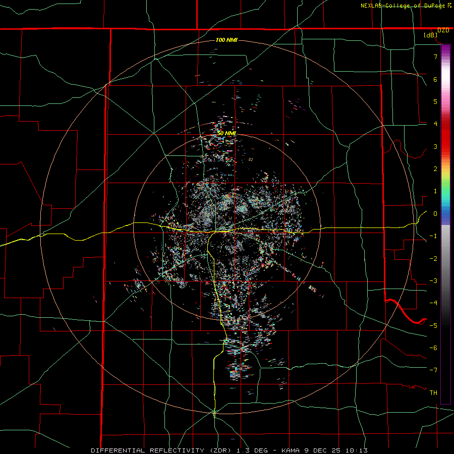This screenshot has width=454, height=454.
Task: Click the -6 label on the scale
Action: tap(433, 348)
